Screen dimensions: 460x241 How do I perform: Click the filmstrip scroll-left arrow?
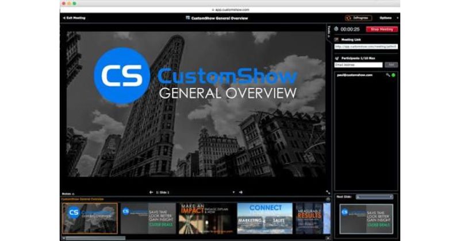(64, 238)
